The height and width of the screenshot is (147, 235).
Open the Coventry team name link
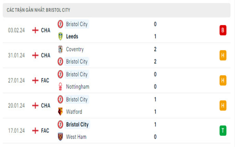coord(75,49)
